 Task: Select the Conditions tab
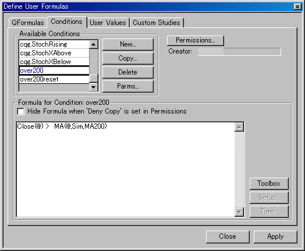click(x=67, y=22)
